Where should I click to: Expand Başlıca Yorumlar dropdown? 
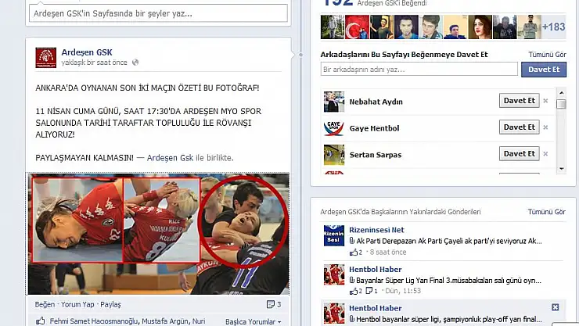pos(253,321)
